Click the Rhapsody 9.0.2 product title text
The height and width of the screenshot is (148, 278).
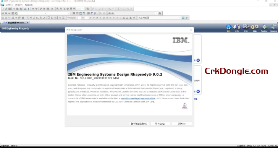click(115, 74)
